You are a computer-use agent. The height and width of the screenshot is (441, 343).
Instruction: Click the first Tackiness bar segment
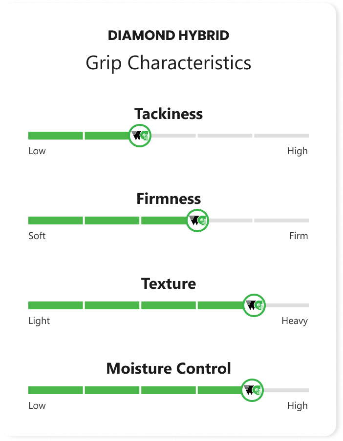pyautogui.click(x=55, y=136)
